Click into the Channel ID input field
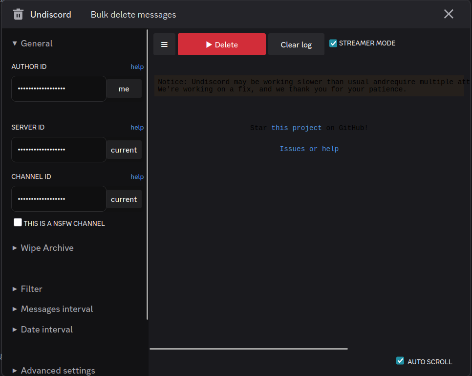This screenshot has height=376, width=472. (59, 199)
